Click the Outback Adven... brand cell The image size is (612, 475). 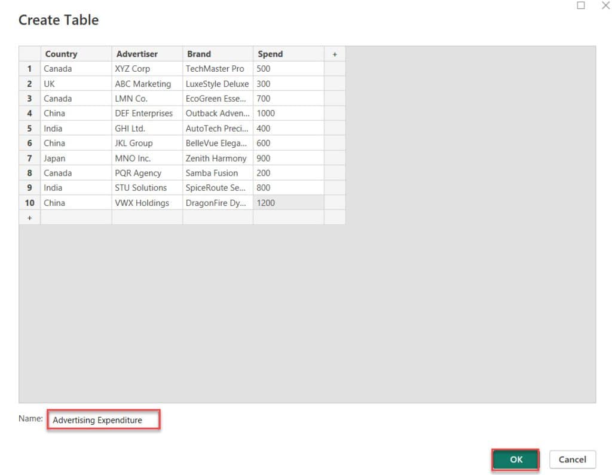pyautogui.click(x=218, y=113)
